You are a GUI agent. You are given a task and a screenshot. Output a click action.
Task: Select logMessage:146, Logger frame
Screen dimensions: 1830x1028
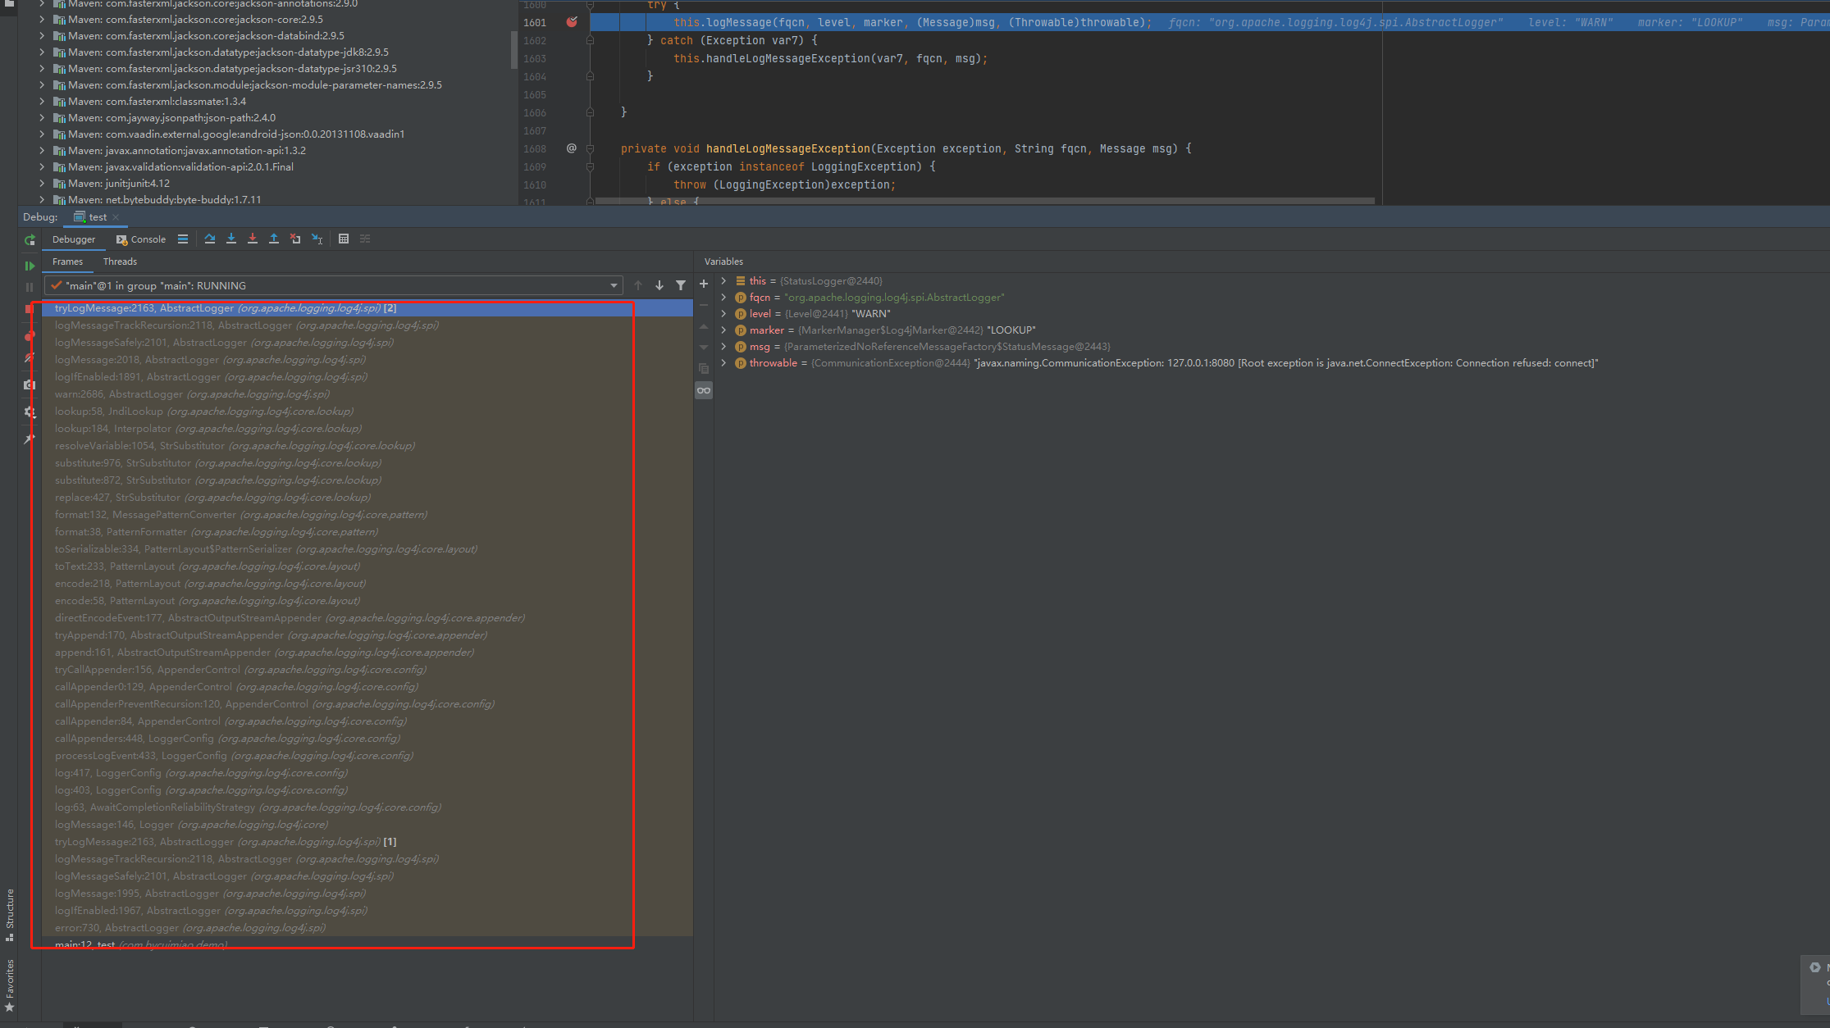point(367,825)
